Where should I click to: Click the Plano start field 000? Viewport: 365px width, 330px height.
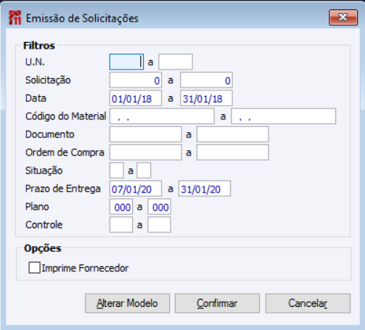[x=121, y=207]
